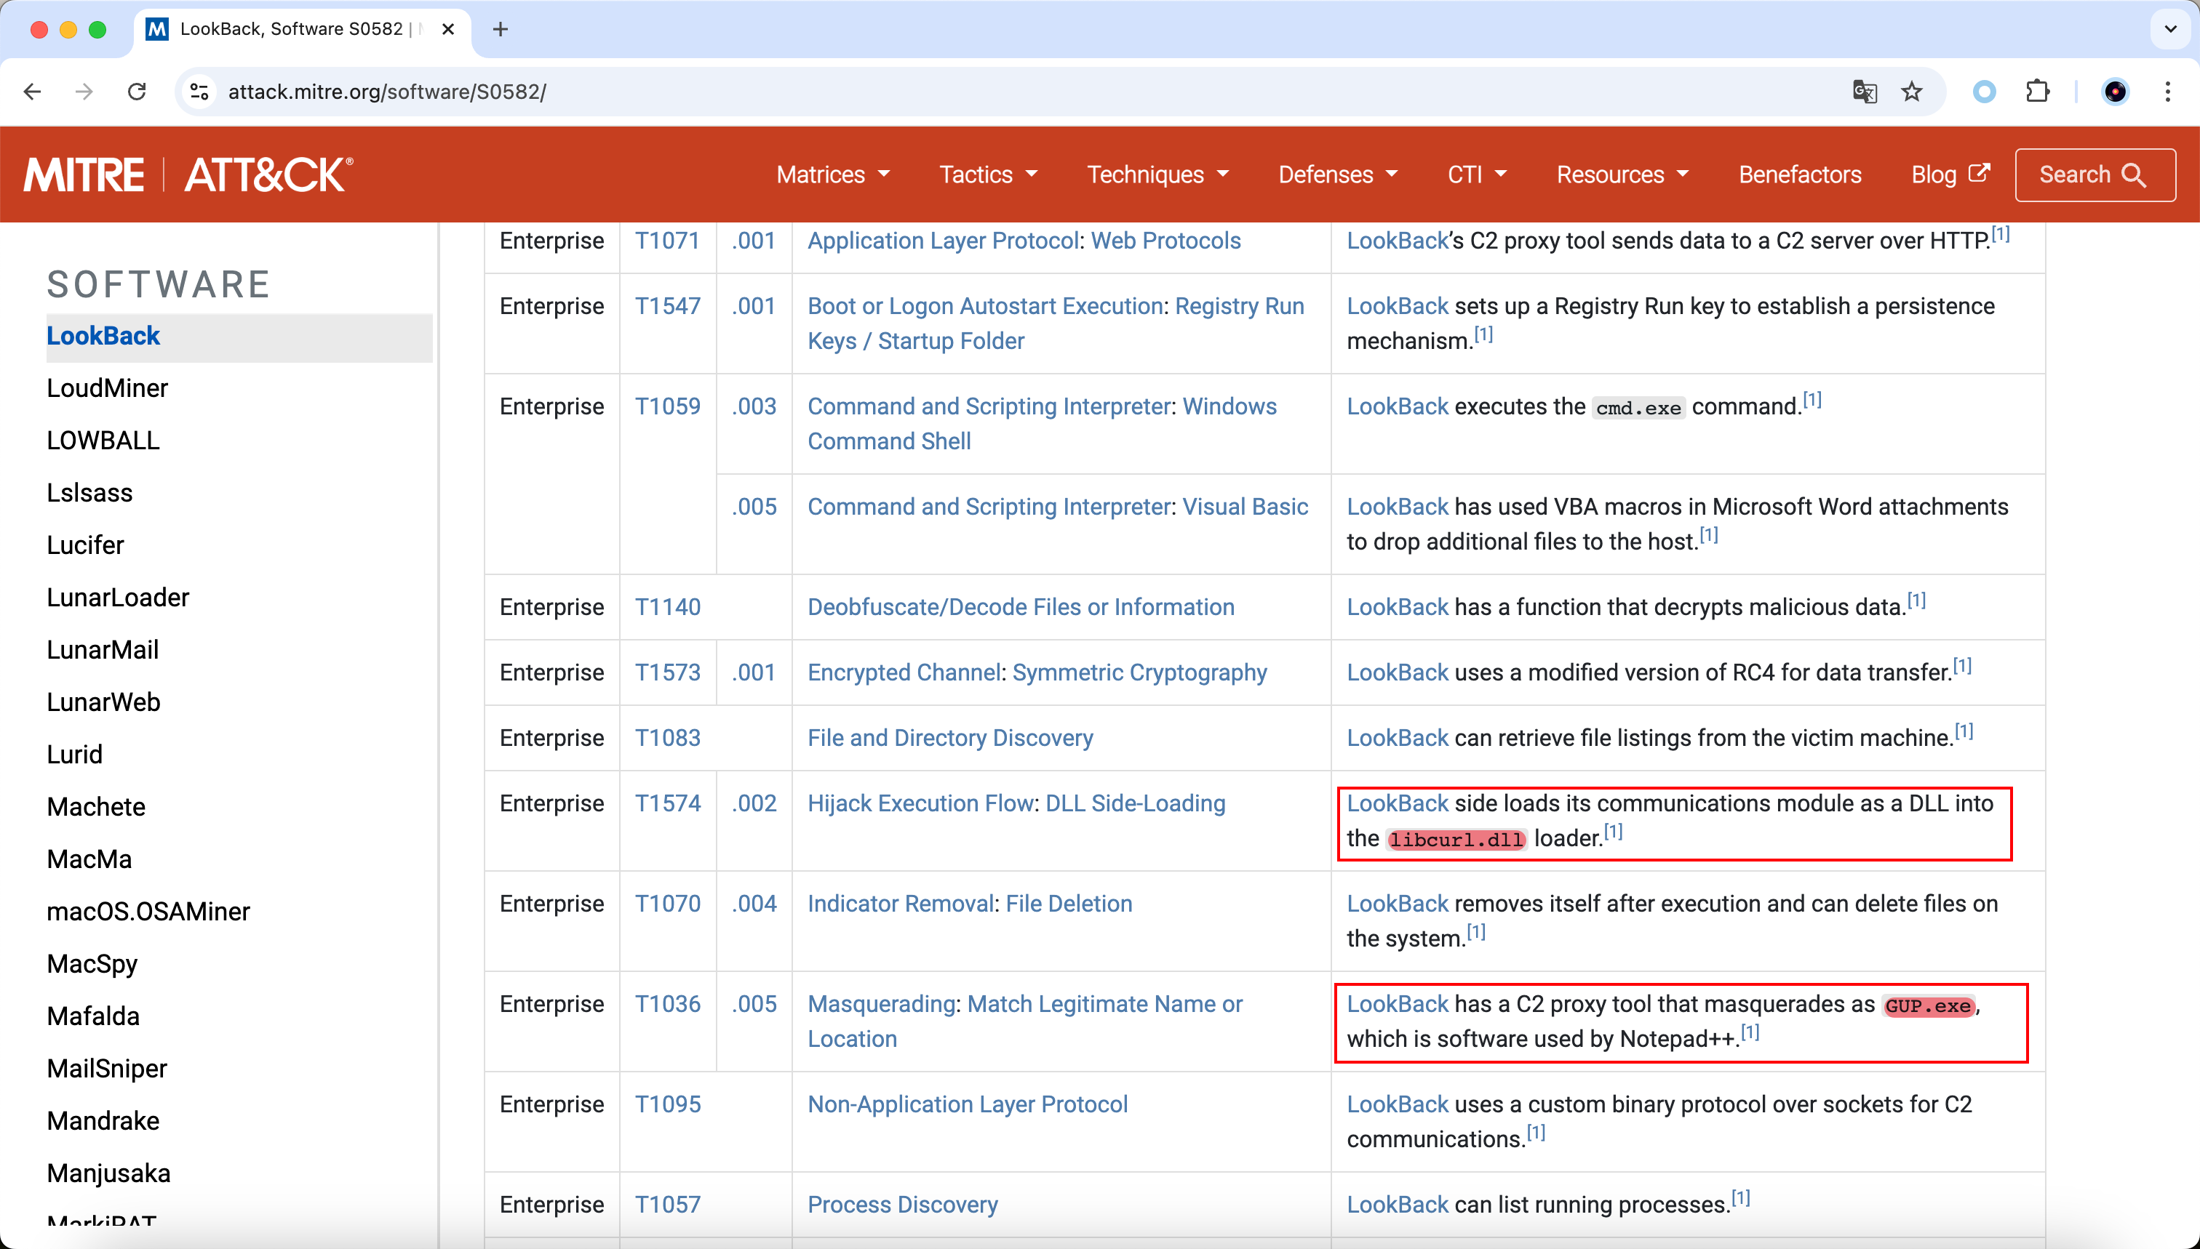Open a new browser tab
The width and height of the screenshot is (2200, 1249).
coord(501,30)
